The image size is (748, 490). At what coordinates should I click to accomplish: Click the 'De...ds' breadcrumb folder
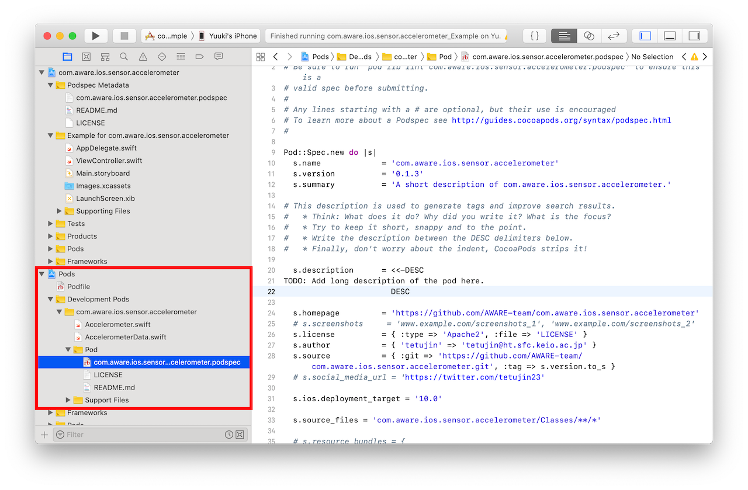pyautogui.click(x=354, y=57)
